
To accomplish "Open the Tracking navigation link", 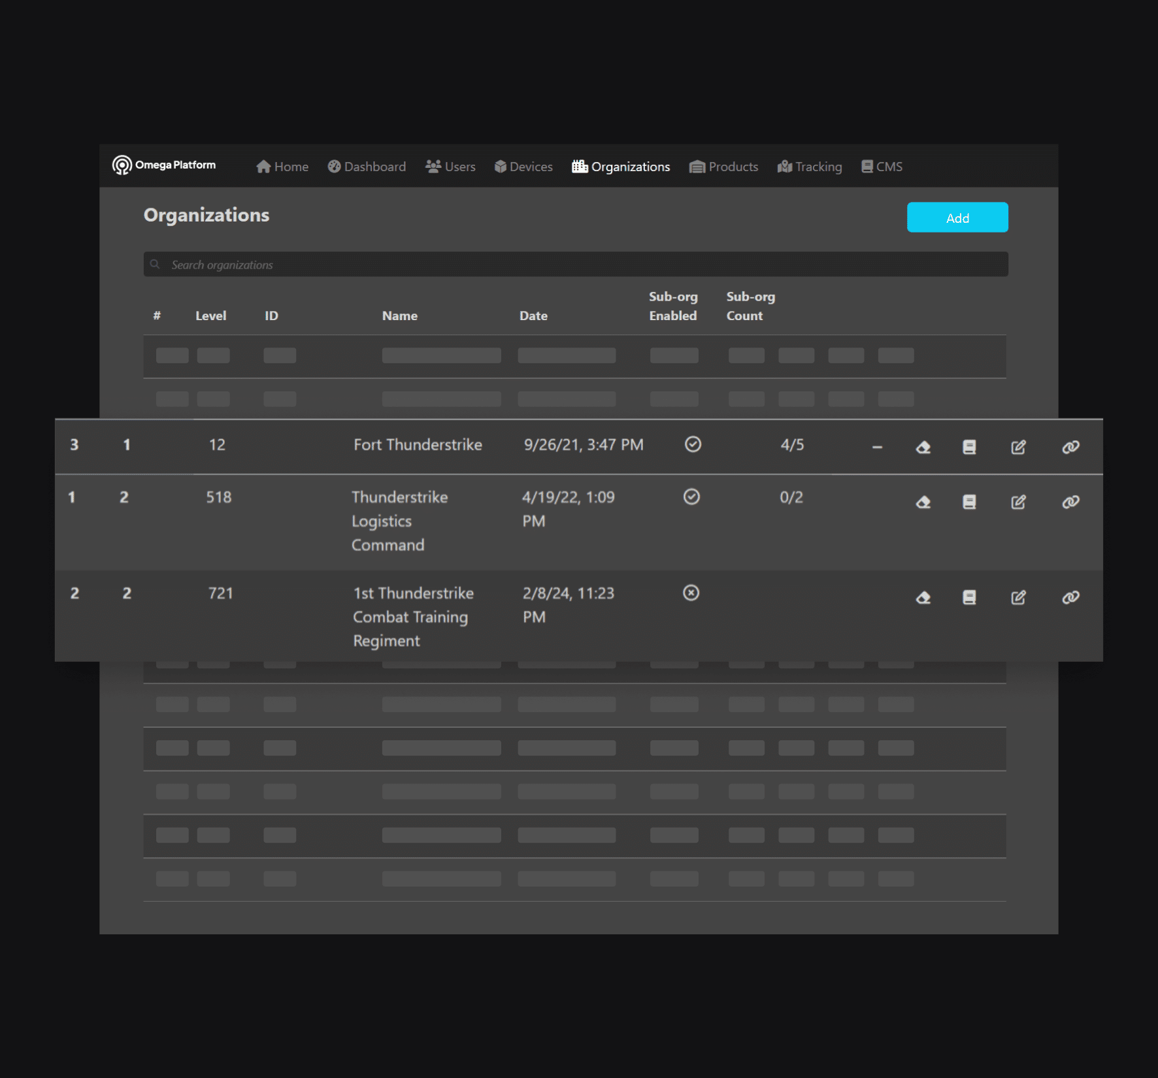I will (x=810, y=167).
